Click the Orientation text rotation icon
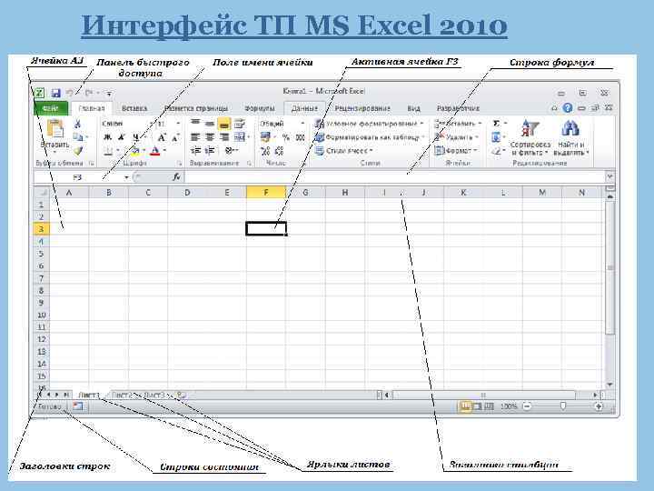Screen dimensions: 654x491 [x=230, y=151]
